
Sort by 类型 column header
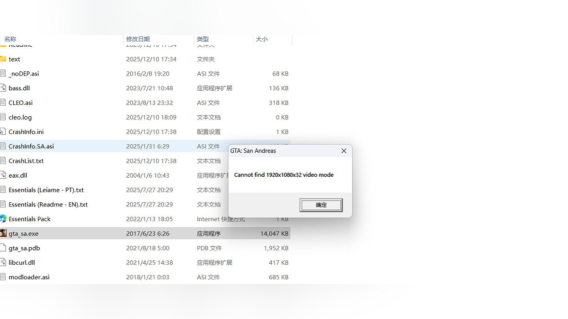[x=203, y=39]
